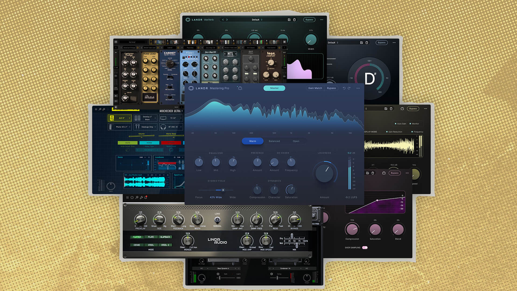
Task: Click the power icon above Linda Audio reverb
Action: [x=132, y=198]
